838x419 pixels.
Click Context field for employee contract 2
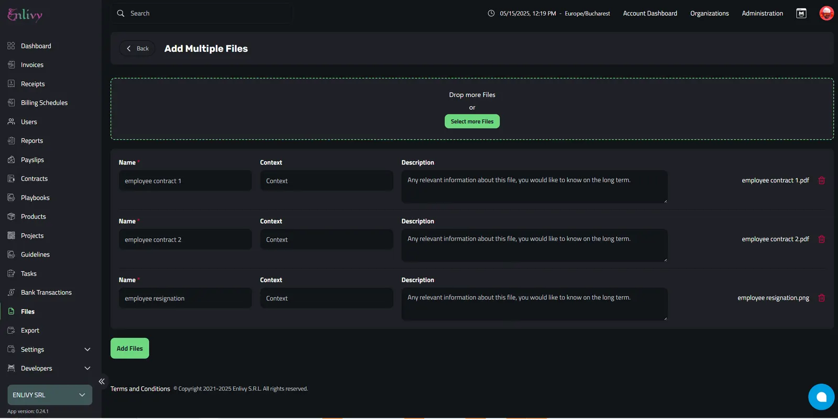[327, 239]
